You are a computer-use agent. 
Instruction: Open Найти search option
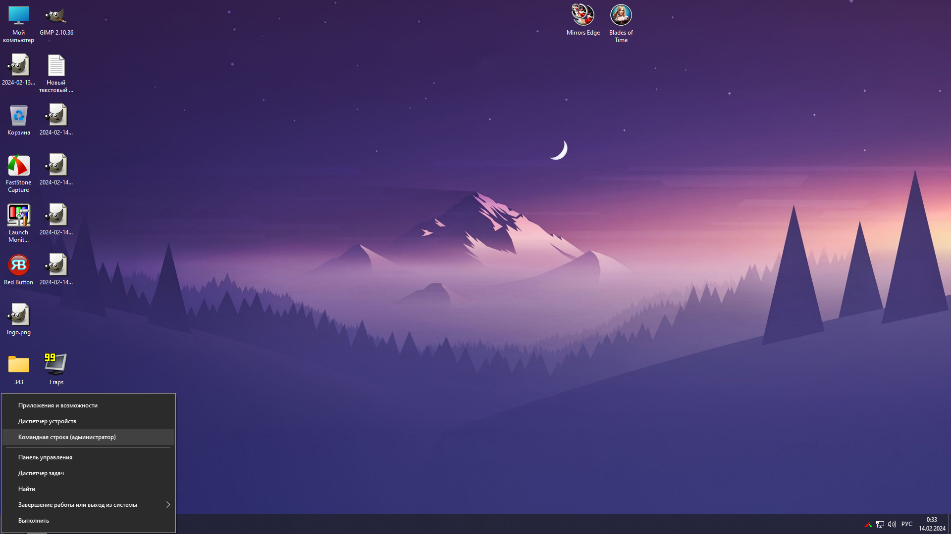point(26,489)
